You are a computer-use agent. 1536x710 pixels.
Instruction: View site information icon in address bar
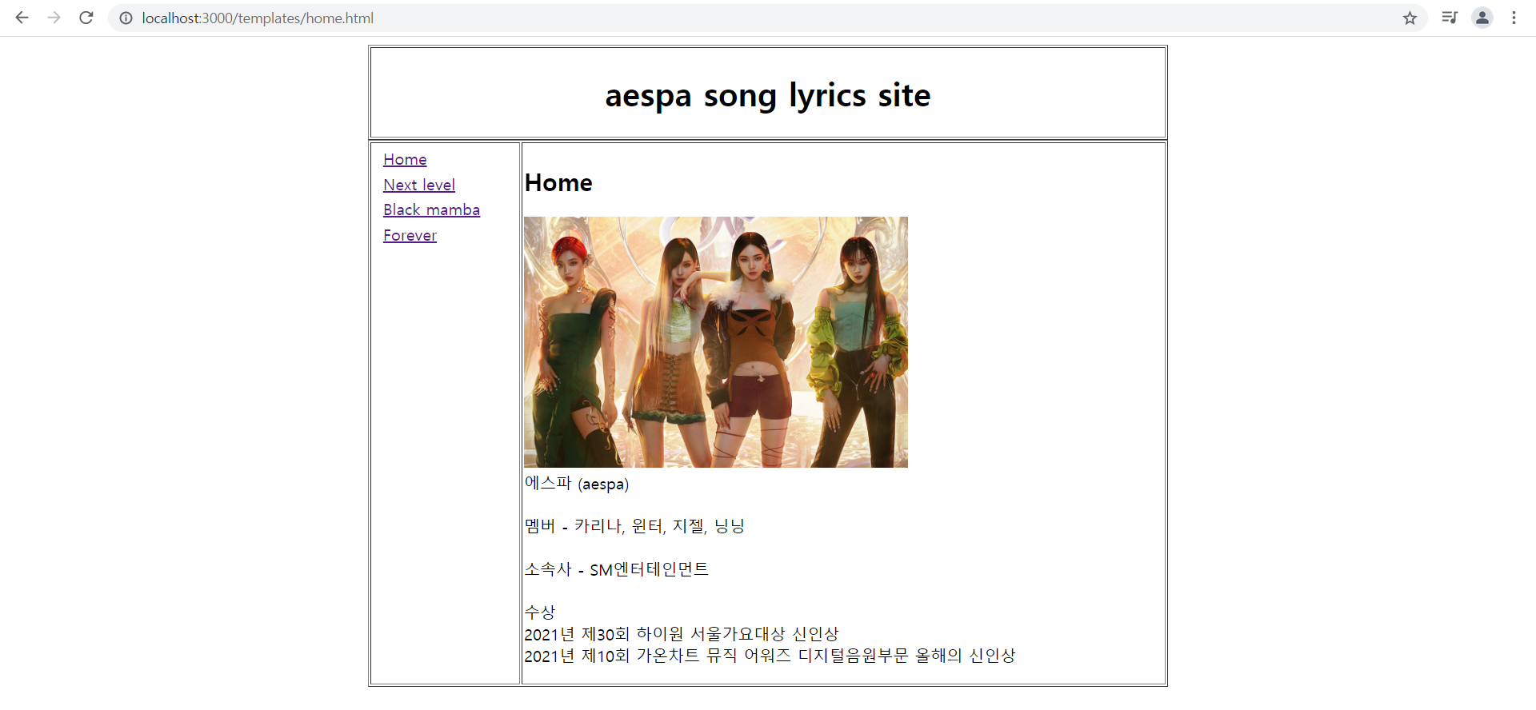126,18
